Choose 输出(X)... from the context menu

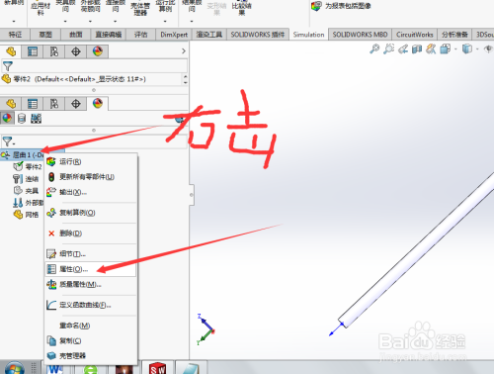pyautogui.click(x=91, y=192)
